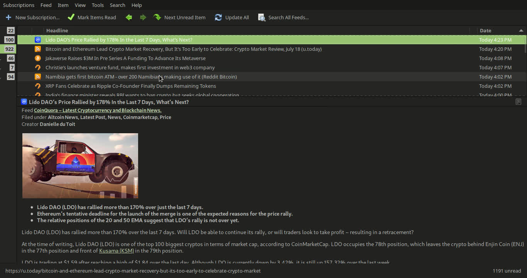Click the off-road truck article image

click(80, 166)
